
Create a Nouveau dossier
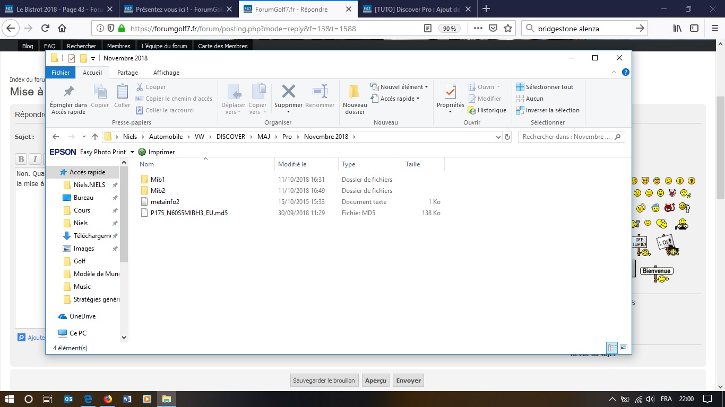point(355,99)
